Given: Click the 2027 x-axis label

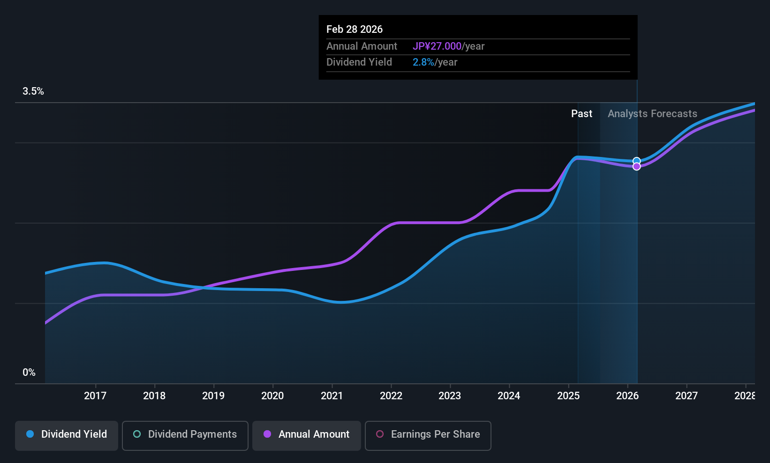Looking at the screenshot, I should click(687, 396).
